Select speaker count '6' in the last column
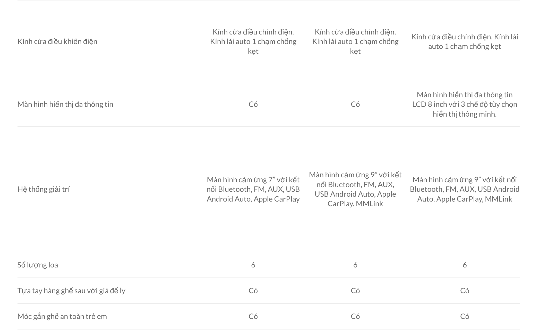548x330 pixels. (465, 265)
